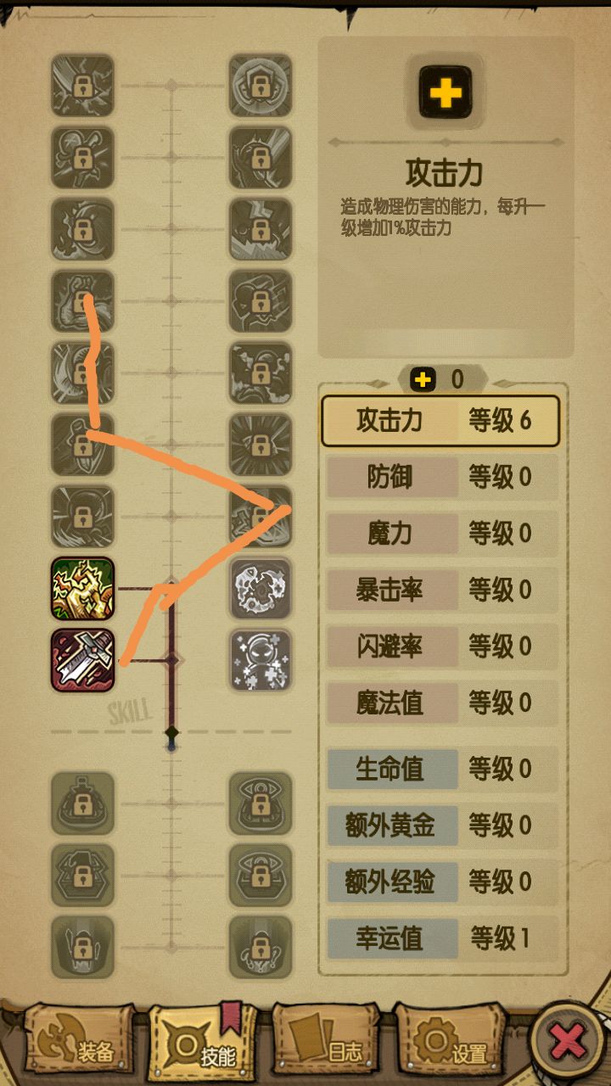Click the small plus points counter icon
This screenshot has width=611, height=1086.
pos(422,379)
